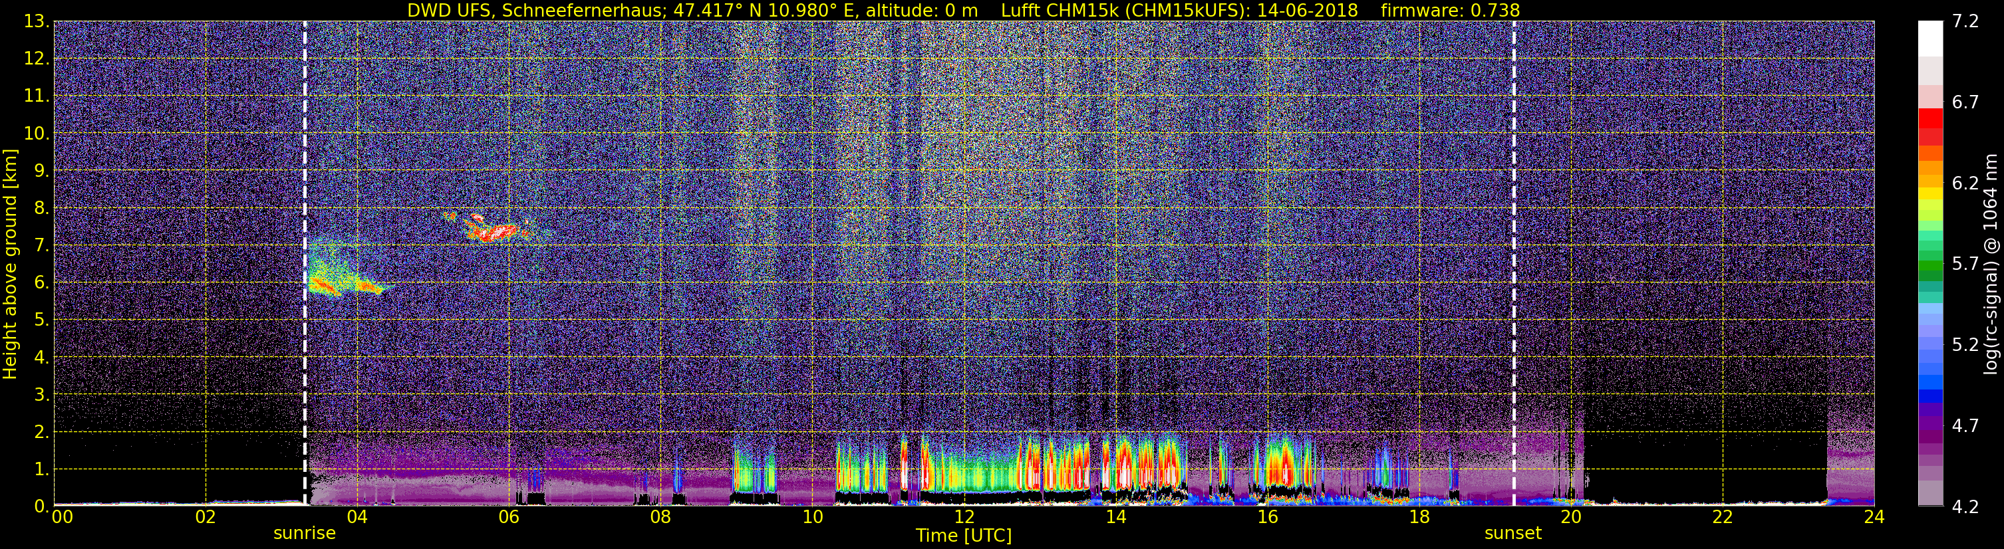The image size is (2004, 549).
Task: Click the 'Time [UTC]' axis label
Action: click(964, 536)
